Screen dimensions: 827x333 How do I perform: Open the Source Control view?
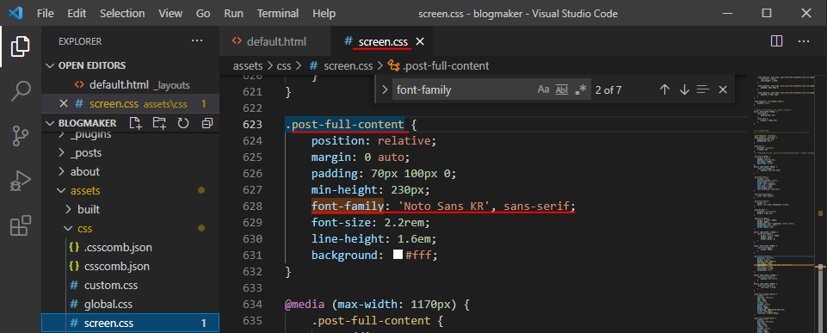[x=20, y=136]
